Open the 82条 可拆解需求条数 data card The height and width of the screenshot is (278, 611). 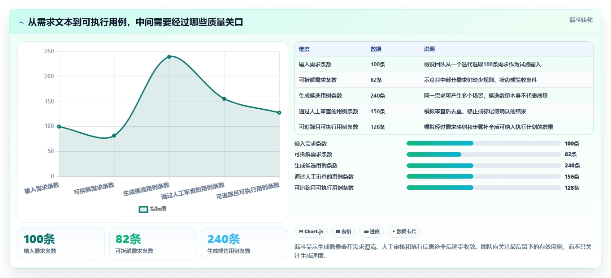point(153,244)
